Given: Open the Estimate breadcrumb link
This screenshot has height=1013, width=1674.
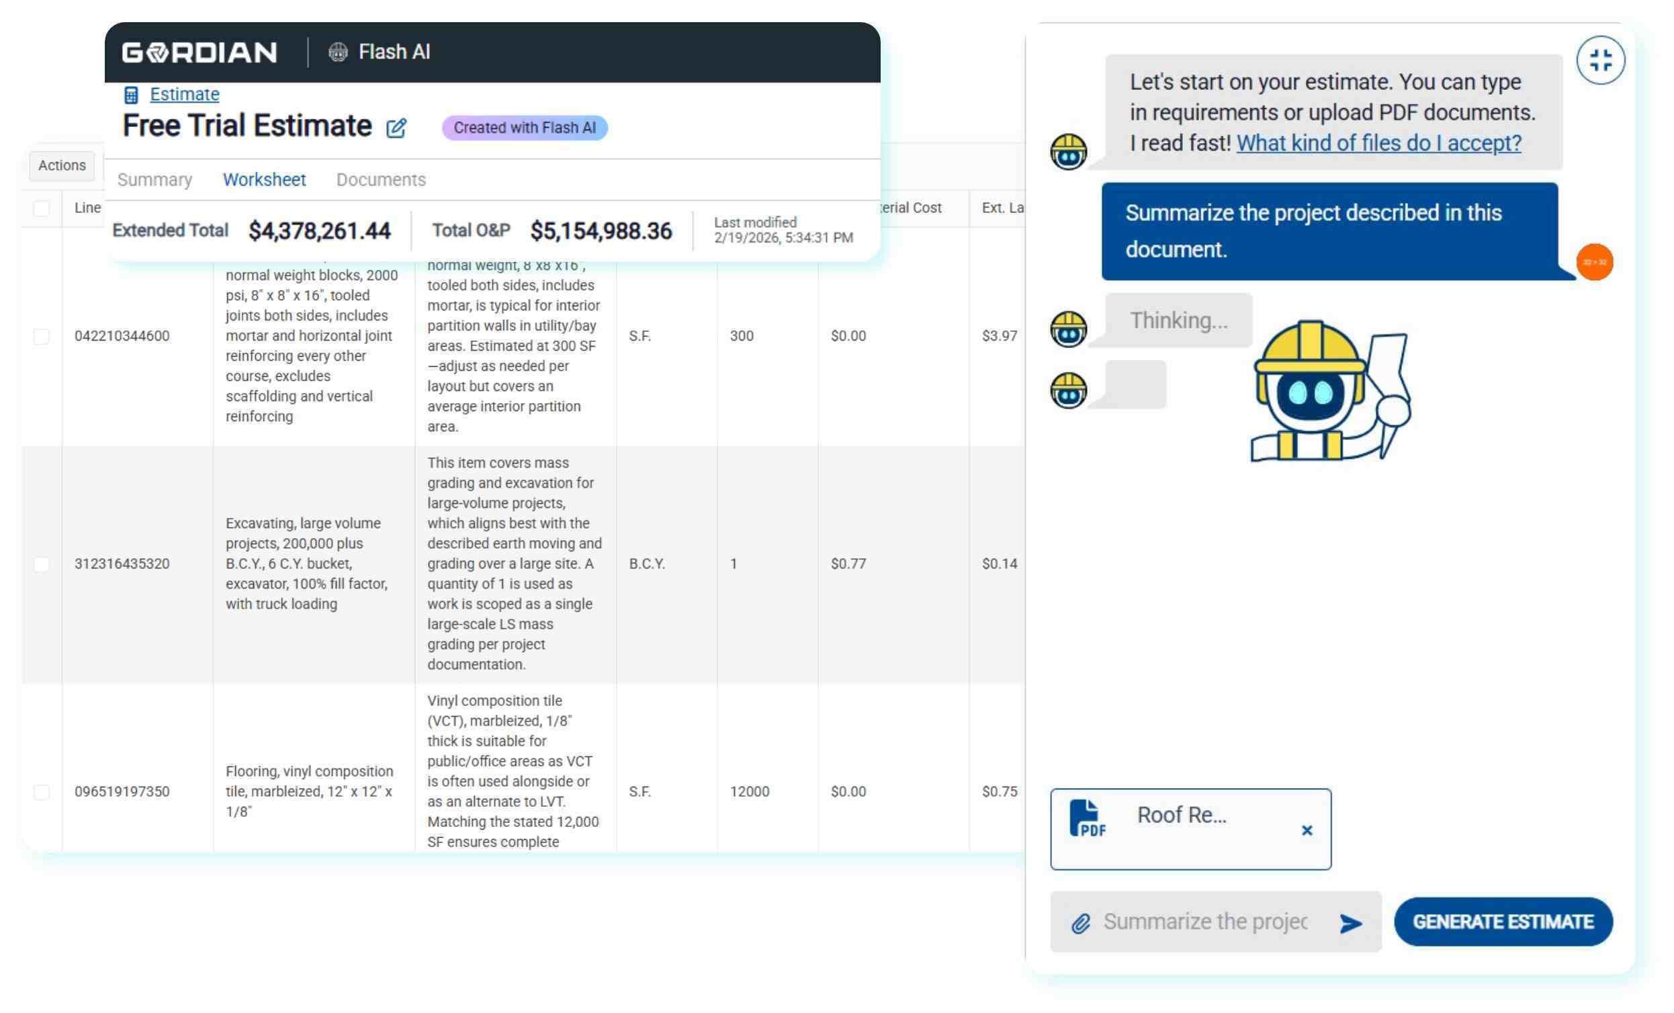Looking at the screenshot, I should coord(184,95).
